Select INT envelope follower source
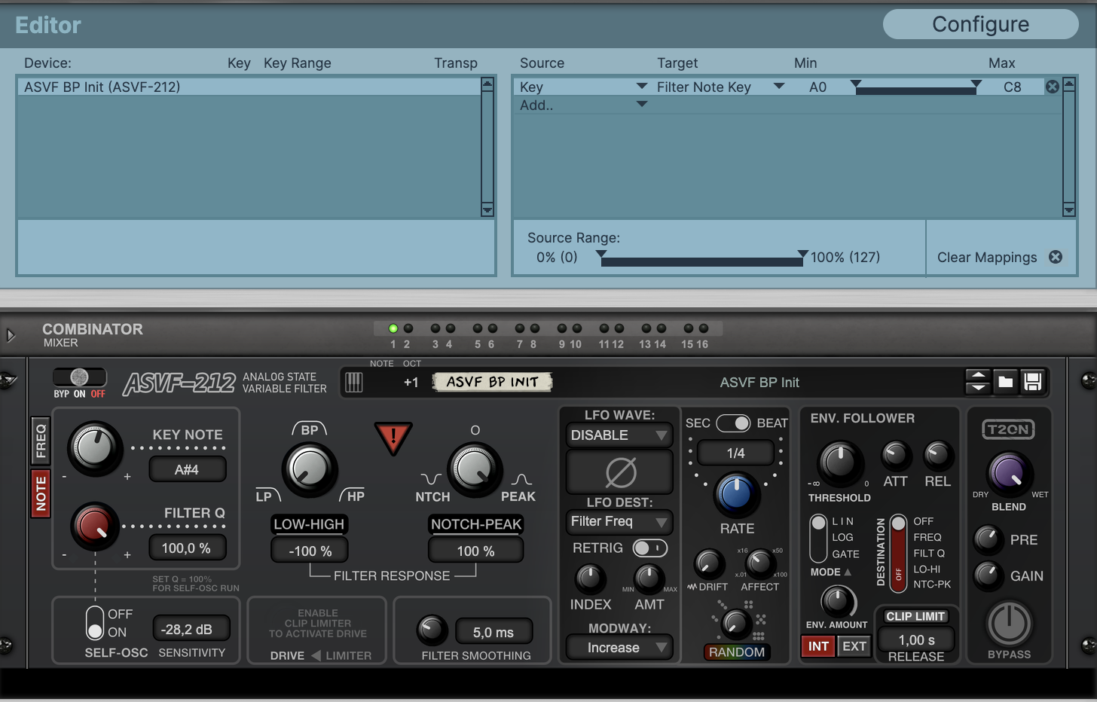The height and width of the screenshot is (702, 1097). tap(818, 646)
